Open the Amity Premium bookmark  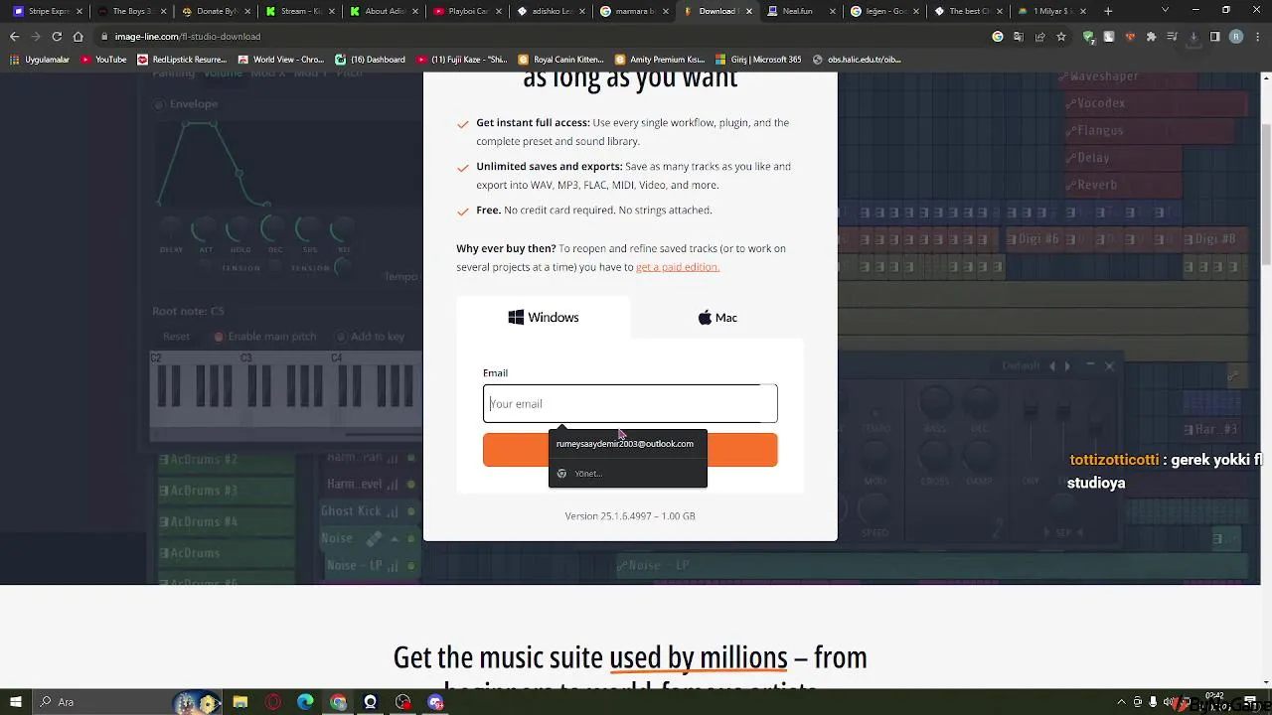(x=660, y=60)
